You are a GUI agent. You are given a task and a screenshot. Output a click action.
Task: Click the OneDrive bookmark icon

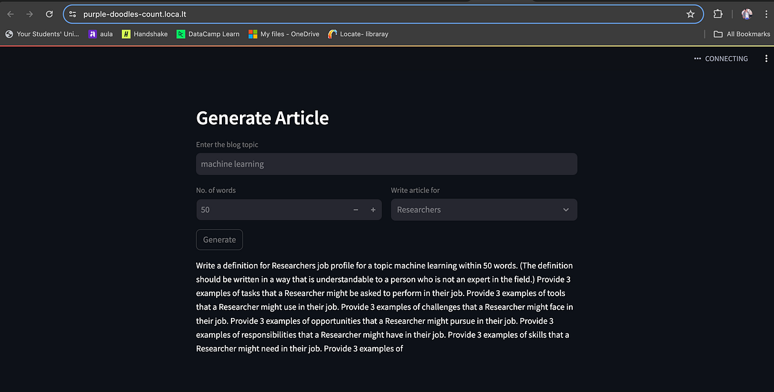tap(252, 33)
